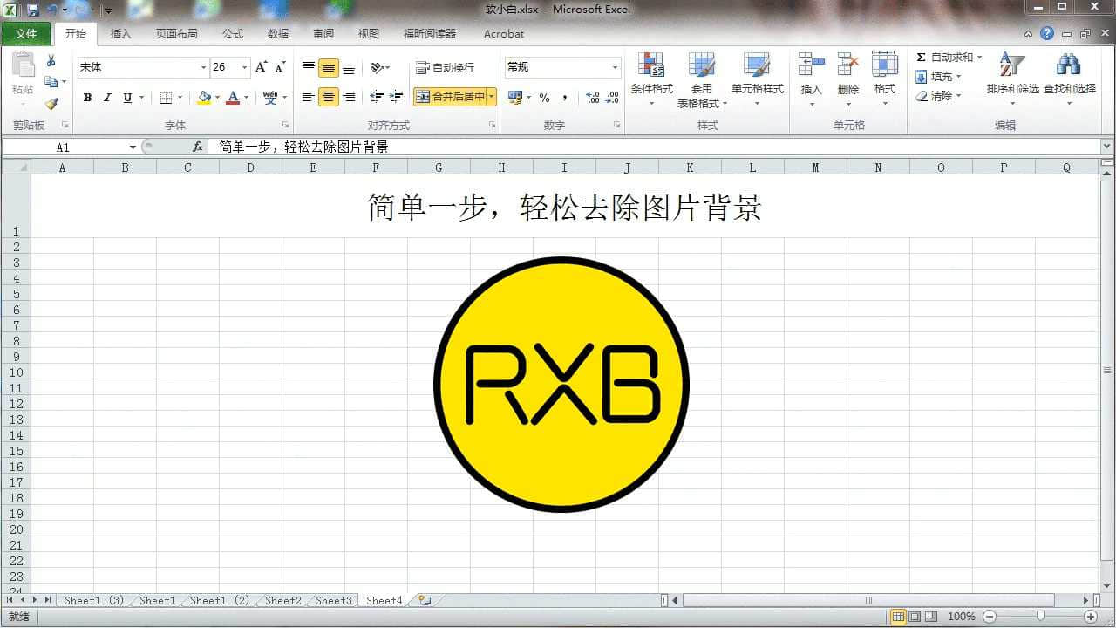Increase font size with the large A icon

pos(261,67)
